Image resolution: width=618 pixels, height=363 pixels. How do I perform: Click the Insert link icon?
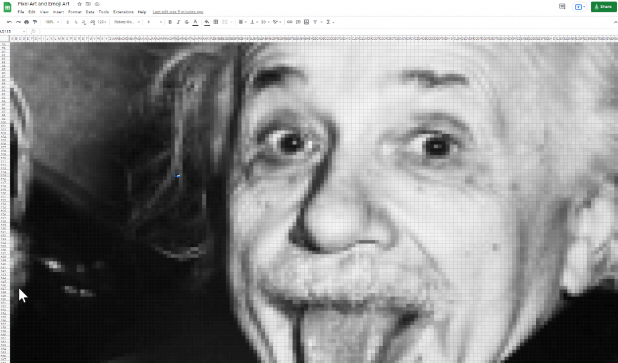[290, 22]
